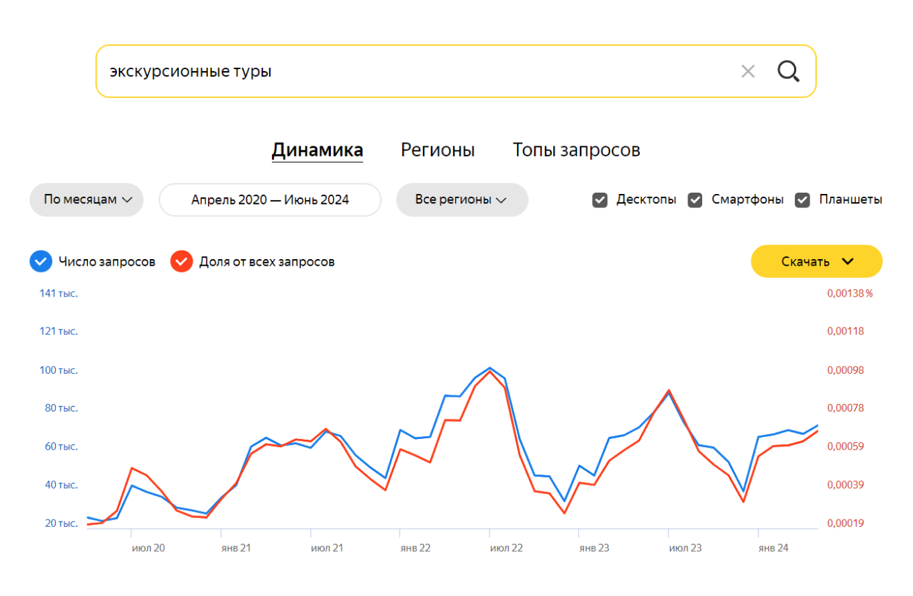Image resolution: width=913 pixels, height=596 pixels.
Task: Expand the Все регионы dropdown
Action: coord(462,199)
